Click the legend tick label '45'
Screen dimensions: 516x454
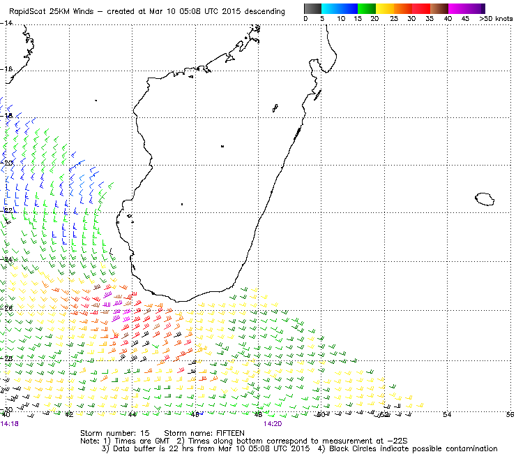click(465, 19)
